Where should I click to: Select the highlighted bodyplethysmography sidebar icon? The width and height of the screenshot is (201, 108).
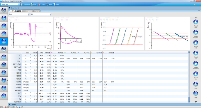coord(4,41)
